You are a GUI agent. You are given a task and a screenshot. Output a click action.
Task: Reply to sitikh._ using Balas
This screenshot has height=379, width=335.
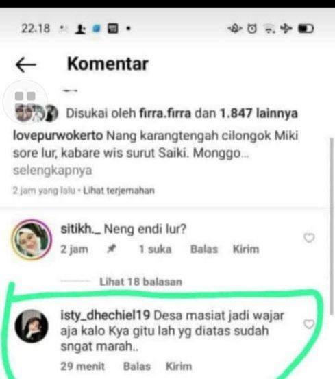pyautogui.click(x=204, y=249)
